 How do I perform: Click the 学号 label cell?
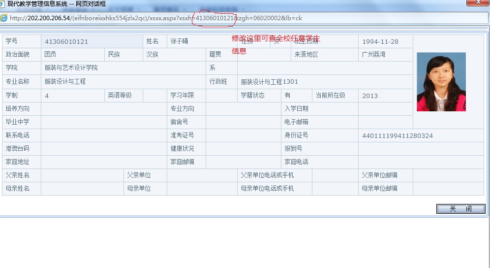(22, 41)
